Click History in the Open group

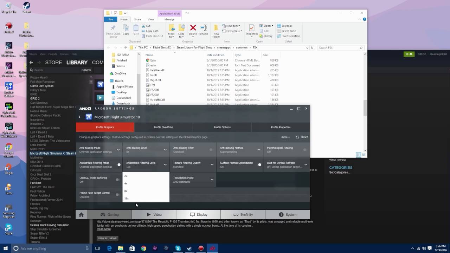click(x=266, y=36)
